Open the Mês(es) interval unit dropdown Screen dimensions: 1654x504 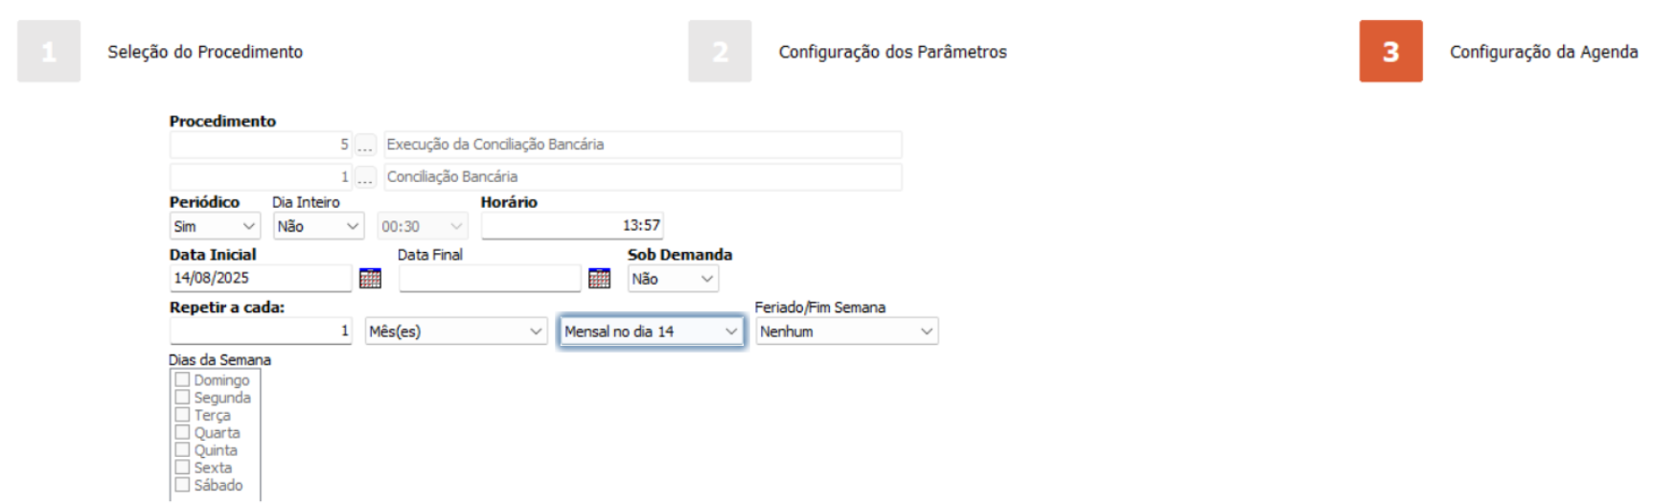pos(455,332)
